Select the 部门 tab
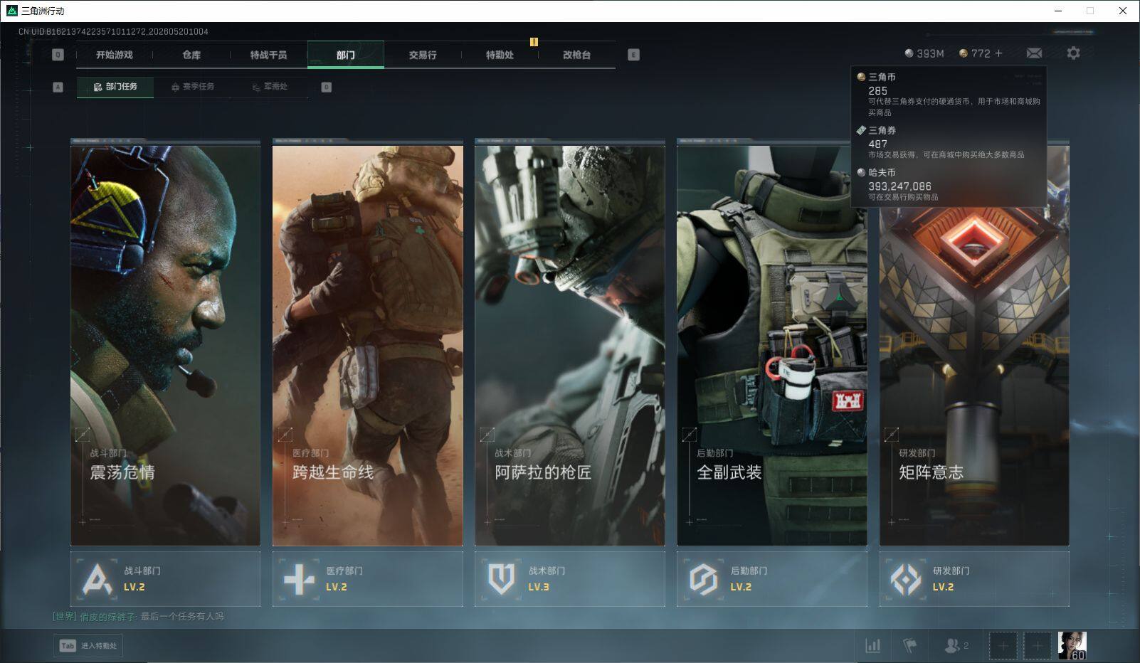1140x663 pixels. click(x=346, y=55)
